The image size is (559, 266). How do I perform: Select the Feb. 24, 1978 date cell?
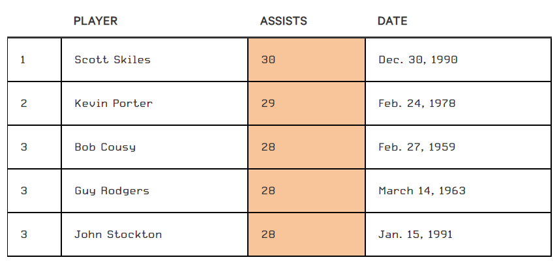click(x=417, y=104)
